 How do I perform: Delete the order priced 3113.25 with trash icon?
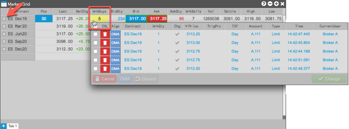(105, 34)
